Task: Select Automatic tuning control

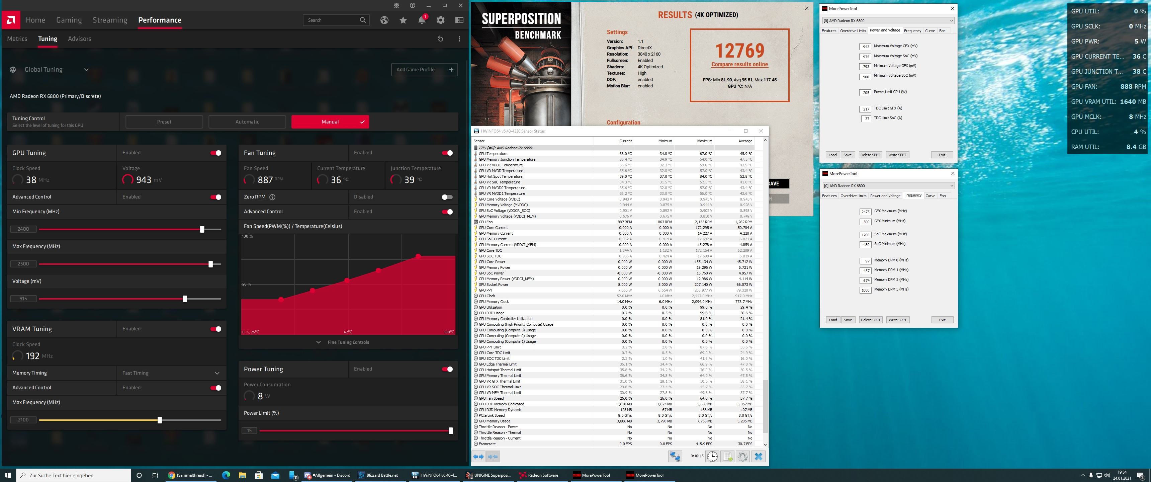Action: click(247, 122)
